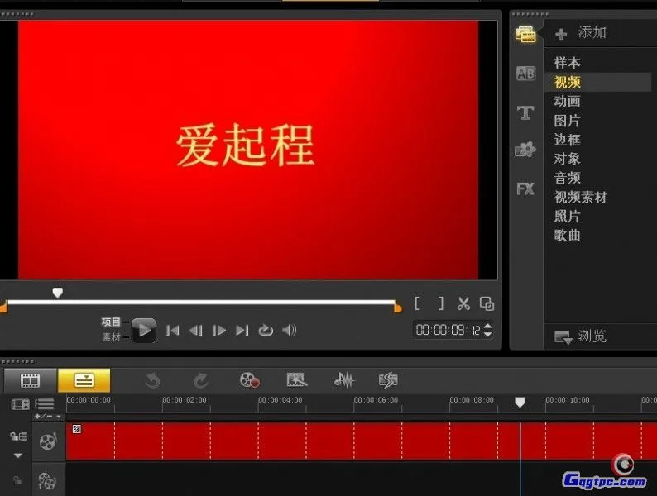Open the instant project tool
This screenshot has height=496, width=657.
click(296, 380)
